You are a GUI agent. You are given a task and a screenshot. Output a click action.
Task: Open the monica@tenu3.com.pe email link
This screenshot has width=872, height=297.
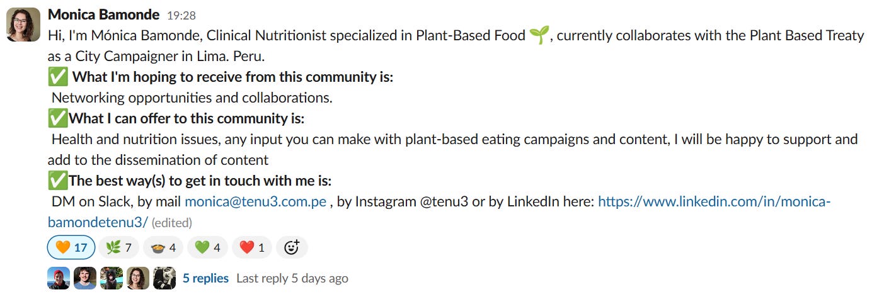[x=255, y=202]
